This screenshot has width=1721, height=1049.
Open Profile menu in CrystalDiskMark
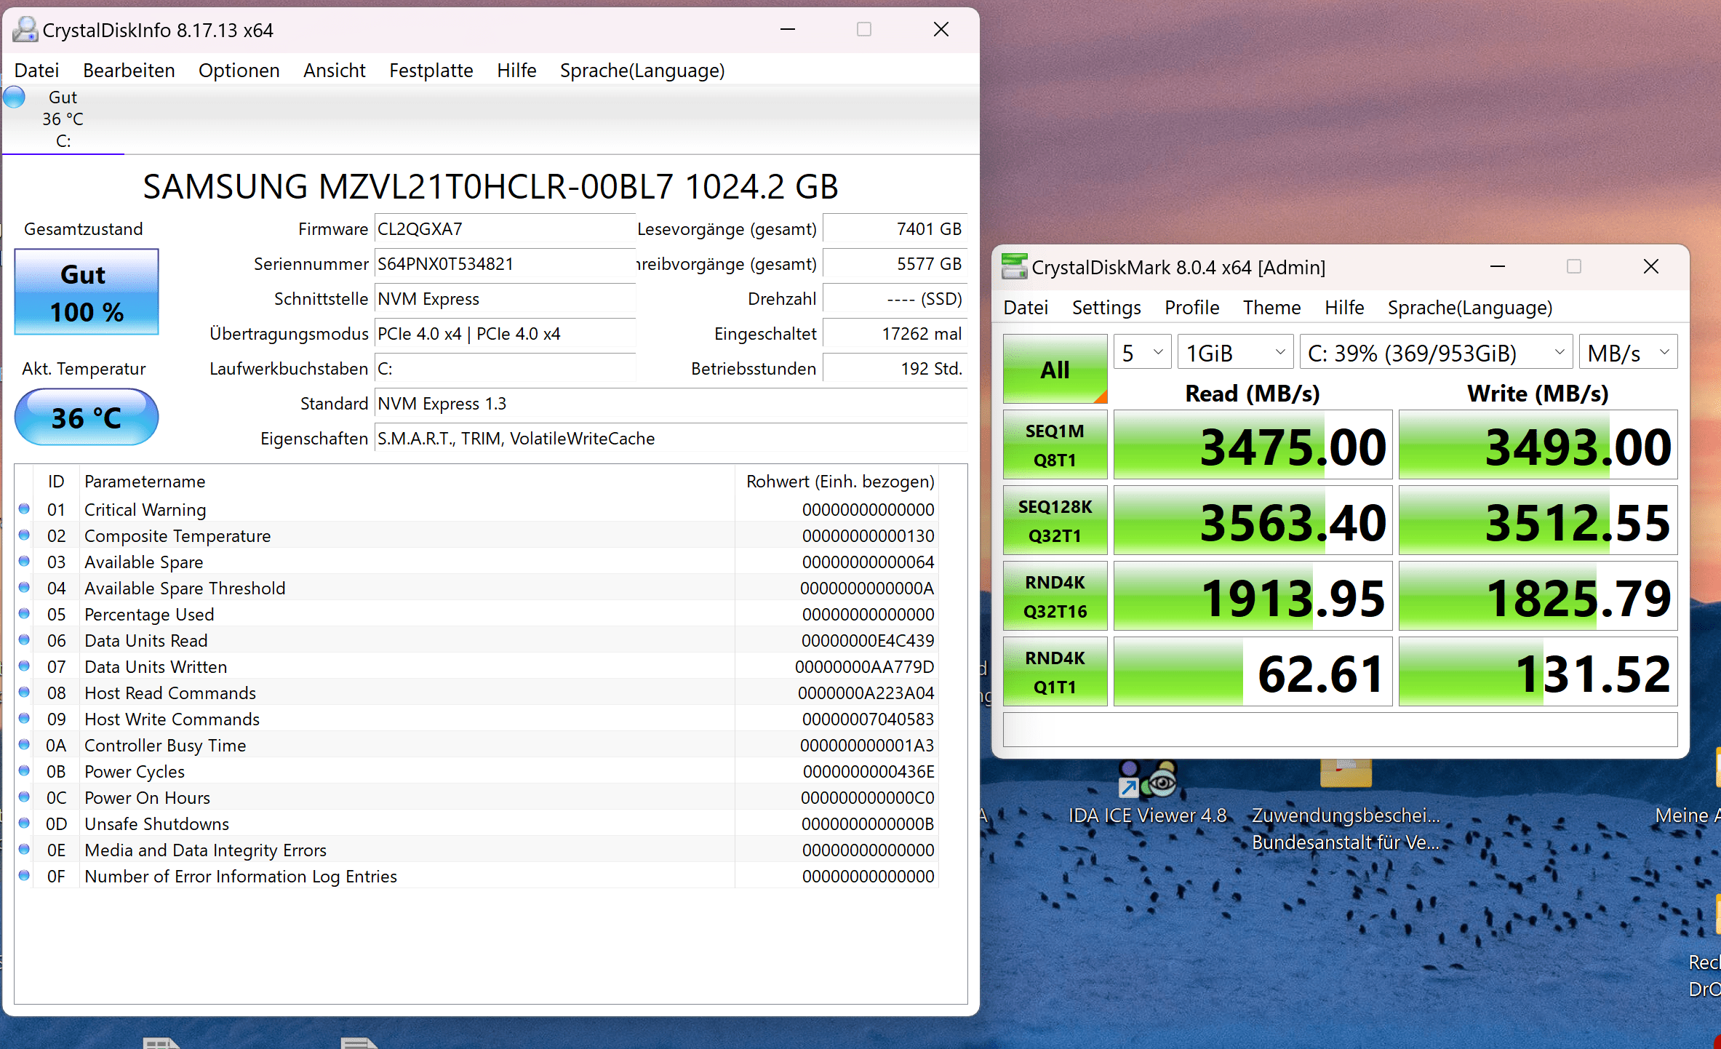pyautogui.click(x=1191, y=308)
